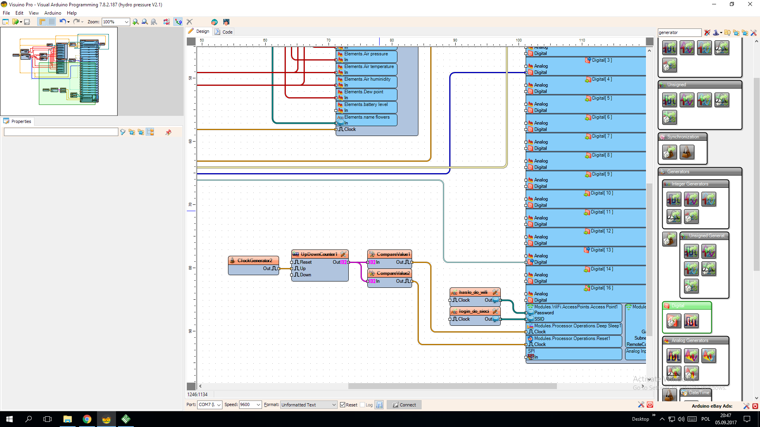Click the Zoom In magnifier icon
Viewport: 760px width, 427px height.
(136, 22)
